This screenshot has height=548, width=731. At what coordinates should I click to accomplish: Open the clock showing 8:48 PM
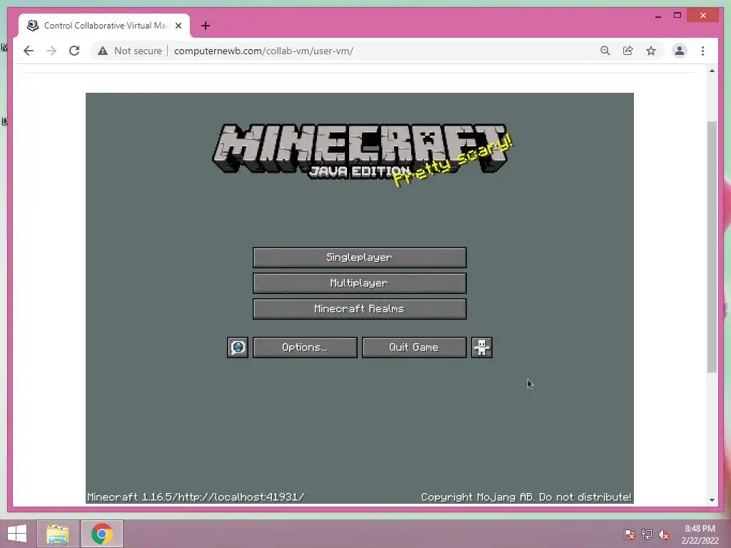click(700, 534)
